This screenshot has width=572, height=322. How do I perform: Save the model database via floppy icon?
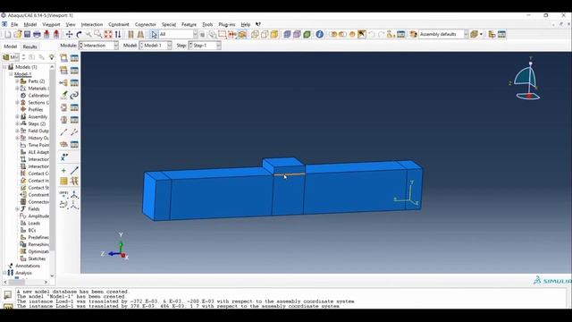[x=28, y=34]
